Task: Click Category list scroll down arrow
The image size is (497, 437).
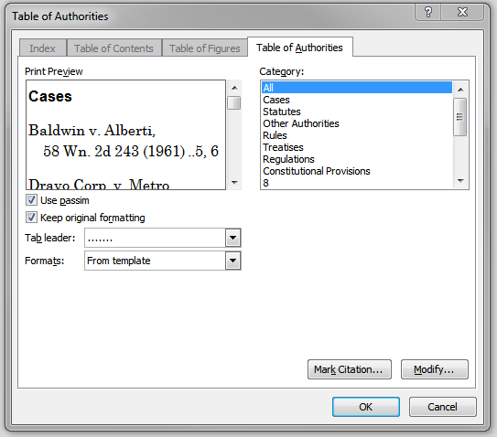Action: [x=460, y=181]
